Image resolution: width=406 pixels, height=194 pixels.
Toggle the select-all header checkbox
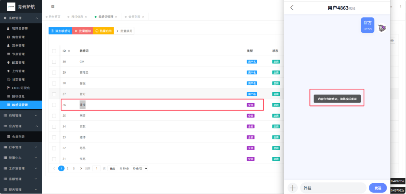click(54, 51)
